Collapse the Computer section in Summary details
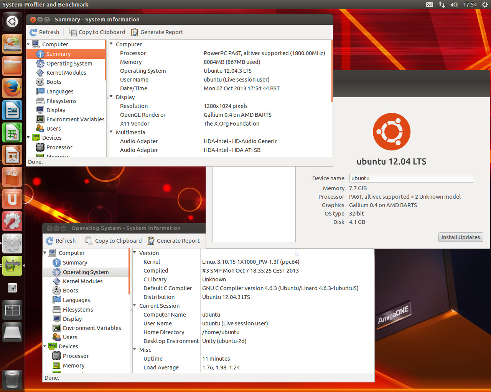This screenshot has width=491, height=392. click(111, 44)
